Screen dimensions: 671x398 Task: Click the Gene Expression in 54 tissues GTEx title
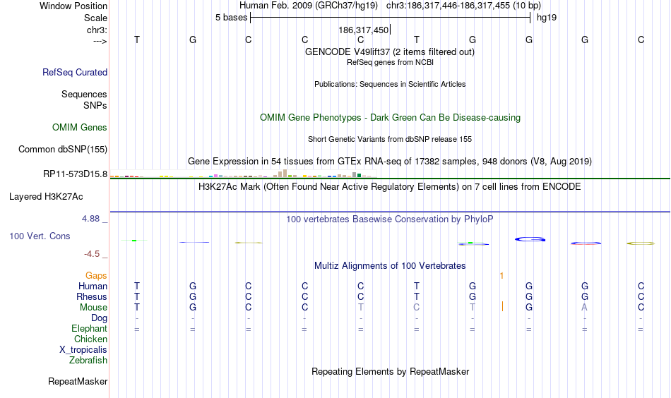tap(390, 162)
